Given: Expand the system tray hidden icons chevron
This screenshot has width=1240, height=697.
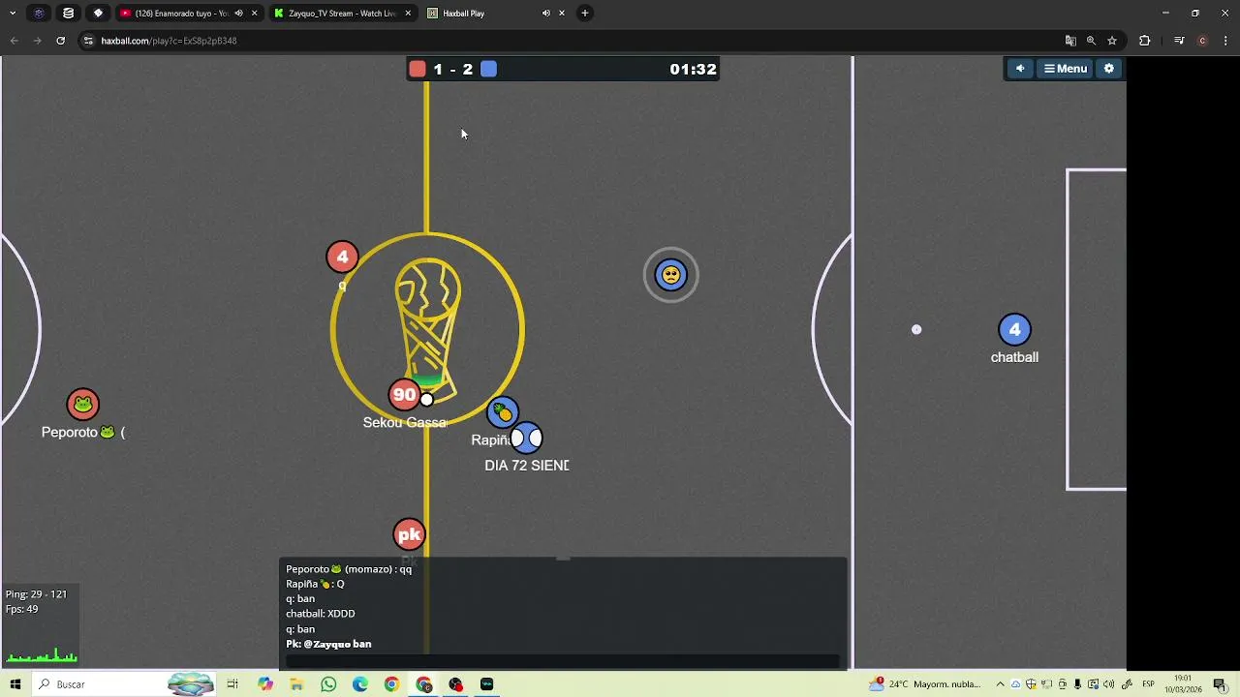Looking at the screenshot, I should [1000, 684].
